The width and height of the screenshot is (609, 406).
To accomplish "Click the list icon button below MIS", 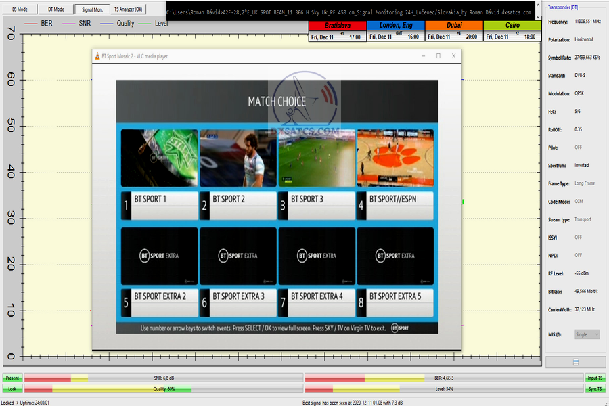I will [x=575, y=363].
